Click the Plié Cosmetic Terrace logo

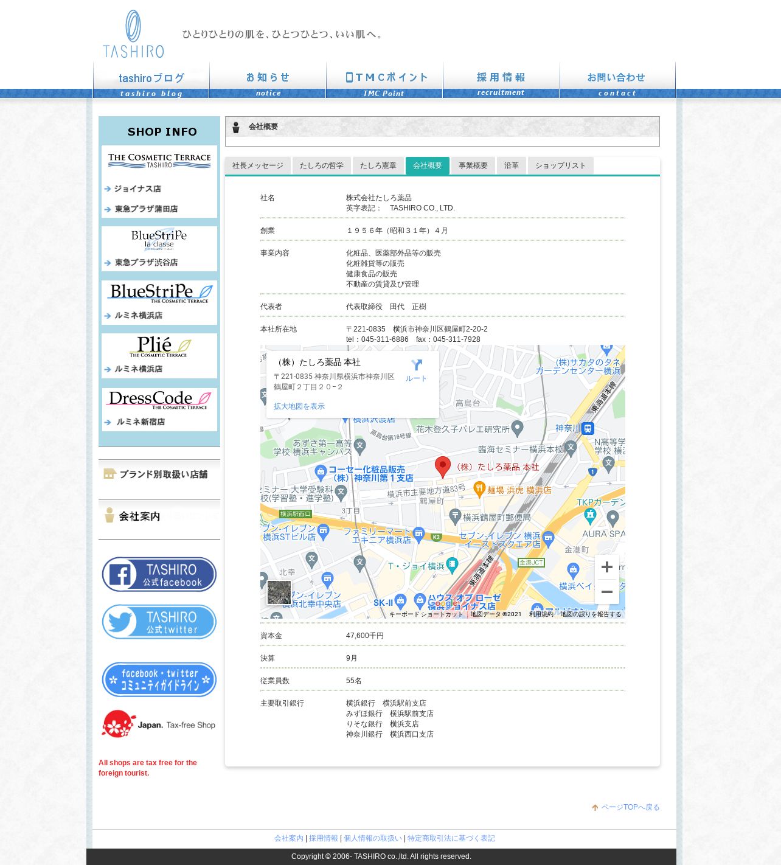[x=159, y=346]
